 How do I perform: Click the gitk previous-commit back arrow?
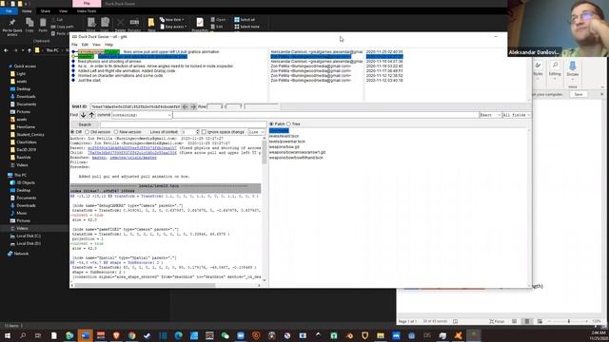click(x=186, y=106)
